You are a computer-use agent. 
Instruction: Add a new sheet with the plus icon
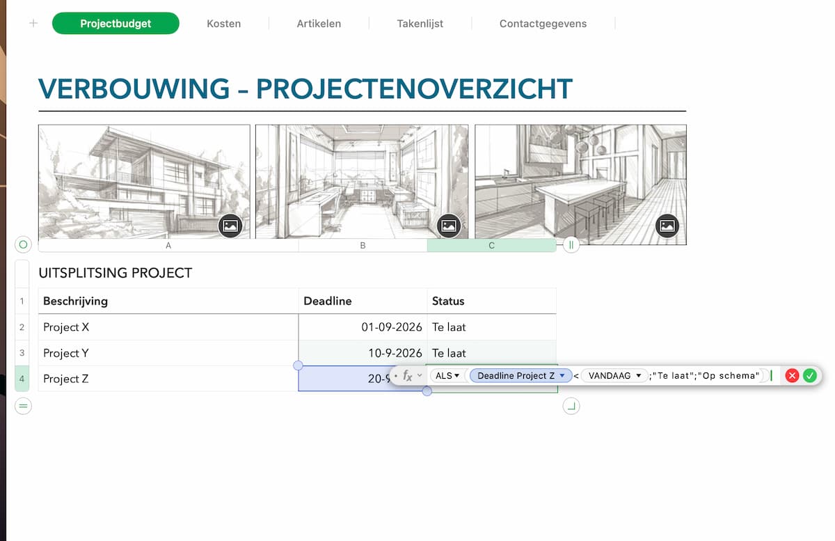coord(33,23)
